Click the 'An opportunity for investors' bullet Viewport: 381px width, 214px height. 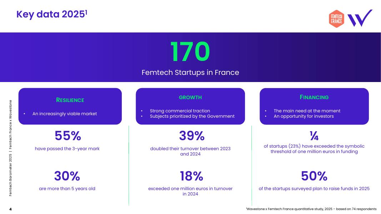[x=304, y=116]
